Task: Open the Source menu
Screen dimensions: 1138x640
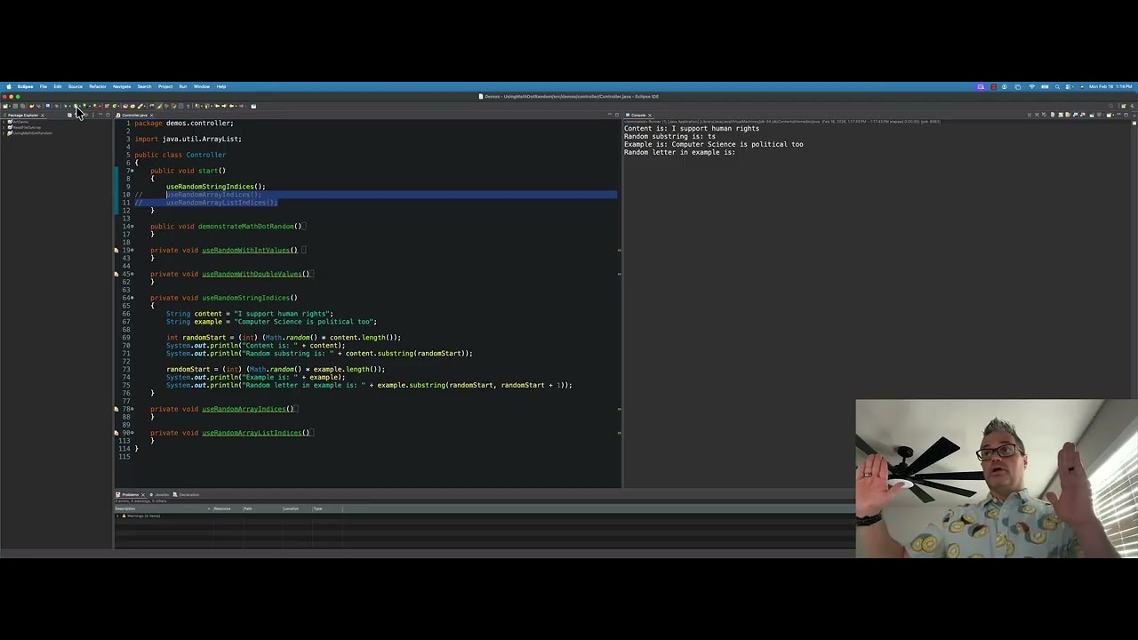Action: click(x=76, y=86)
